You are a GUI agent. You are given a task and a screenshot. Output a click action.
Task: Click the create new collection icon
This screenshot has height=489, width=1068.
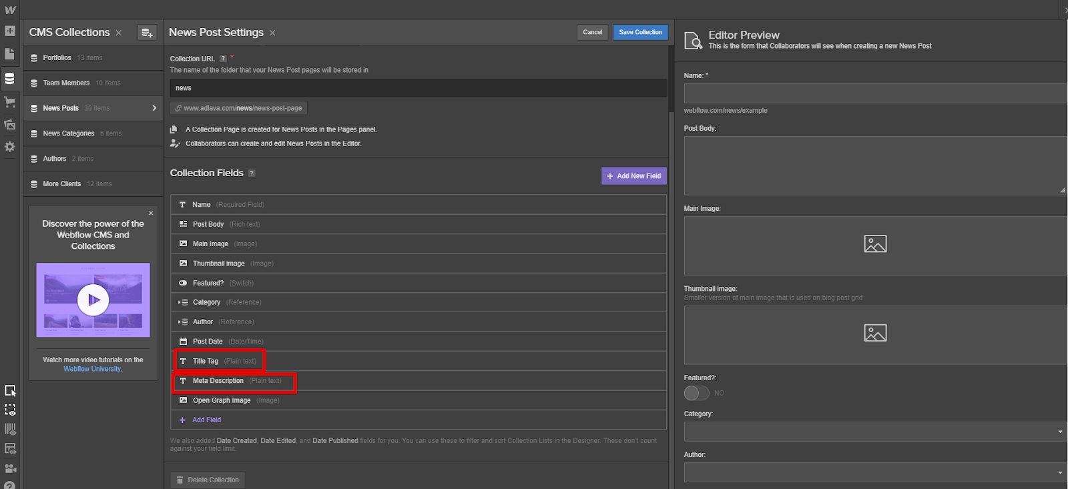click(x=147, y=33)
